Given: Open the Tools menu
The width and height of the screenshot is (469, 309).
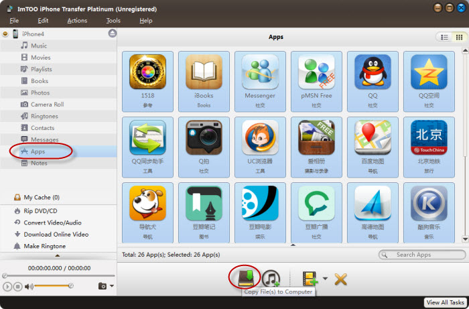Looking at the screenshot, I should (113, 21).
